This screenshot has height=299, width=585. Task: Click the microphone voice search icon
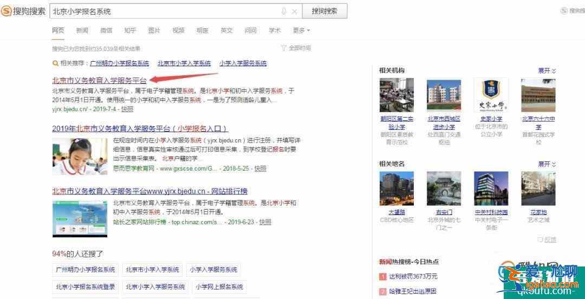(x=283, y=11)
